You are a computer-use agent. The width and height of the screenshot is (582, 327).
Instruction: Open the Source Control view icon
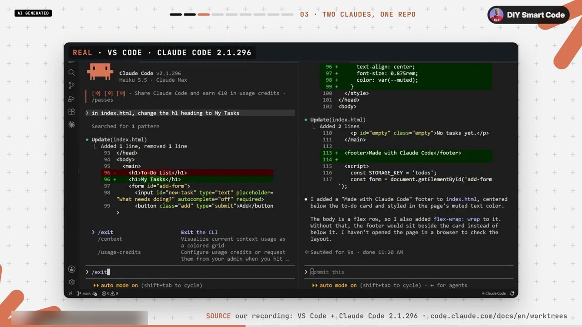coord(71,85)
